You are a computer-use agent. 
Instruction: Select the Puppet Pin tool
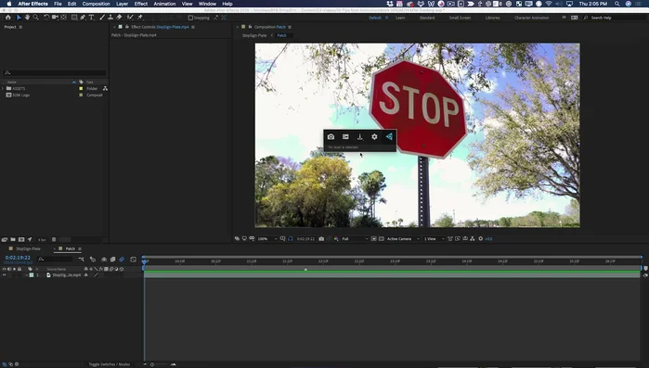[140, 18]
